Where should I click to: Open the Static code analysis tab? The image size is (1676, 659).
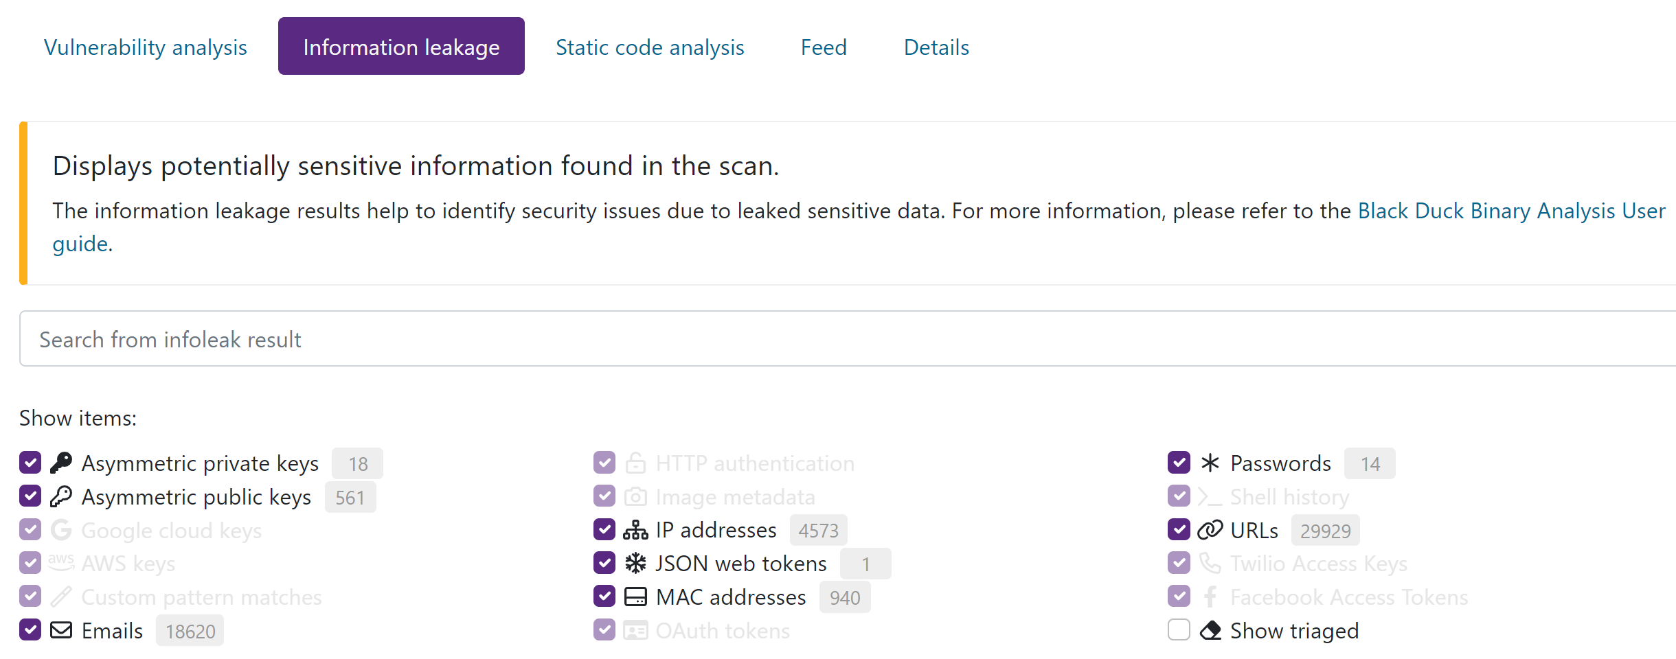pos(650,47)
